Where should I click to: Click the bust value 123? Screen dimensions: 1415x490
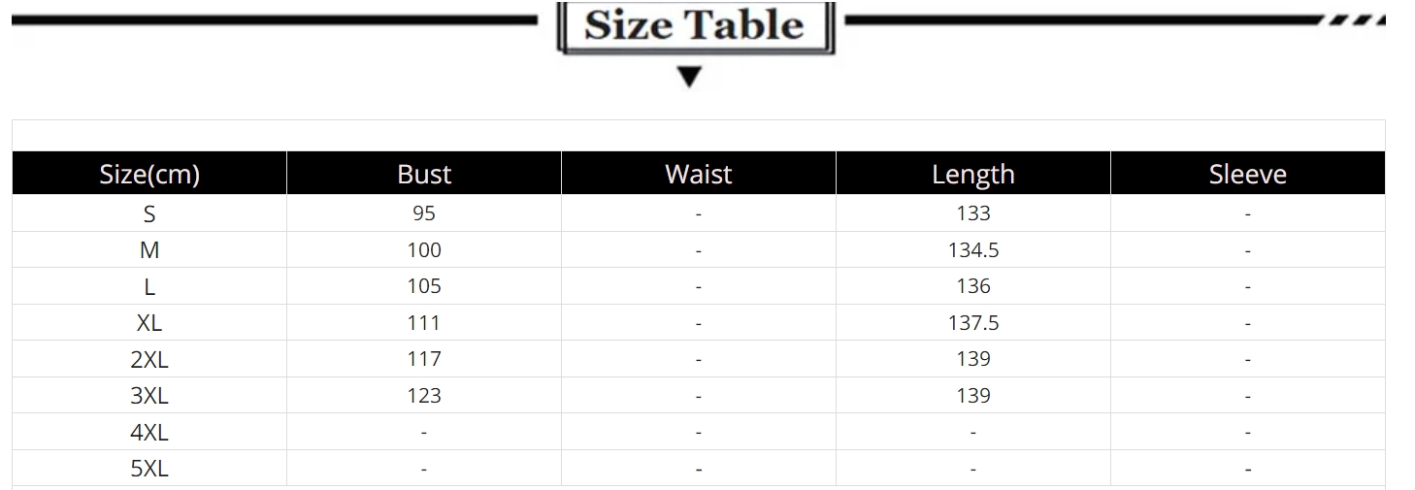[424, 396]
